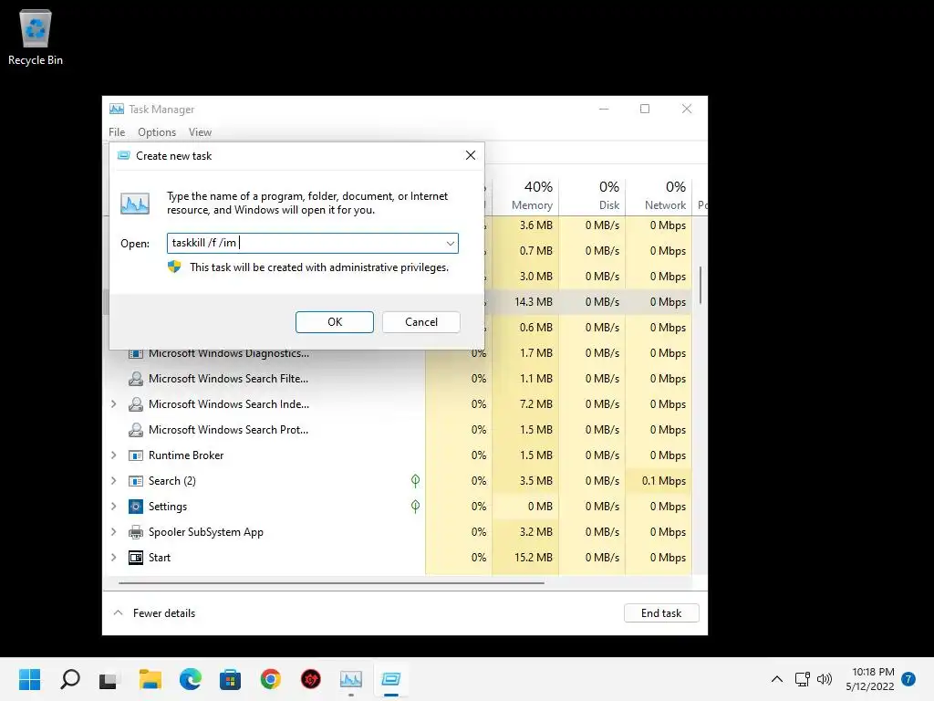
Task: Click the suspended leaf icon for Settings
Action: click(x=415, y=506)
